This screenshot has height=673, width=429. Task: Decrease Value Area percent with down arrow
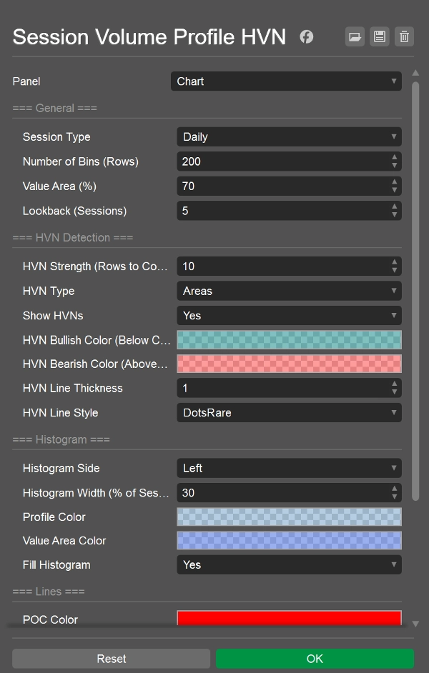(394, 190)
